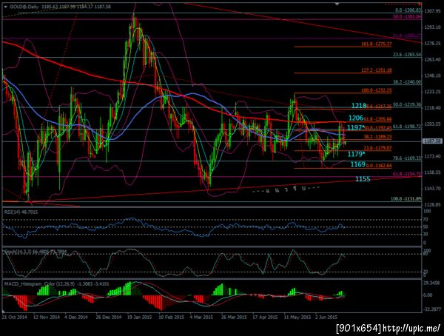
Task: Select the current price label 1187.58
Action: (x=432, y=141)
